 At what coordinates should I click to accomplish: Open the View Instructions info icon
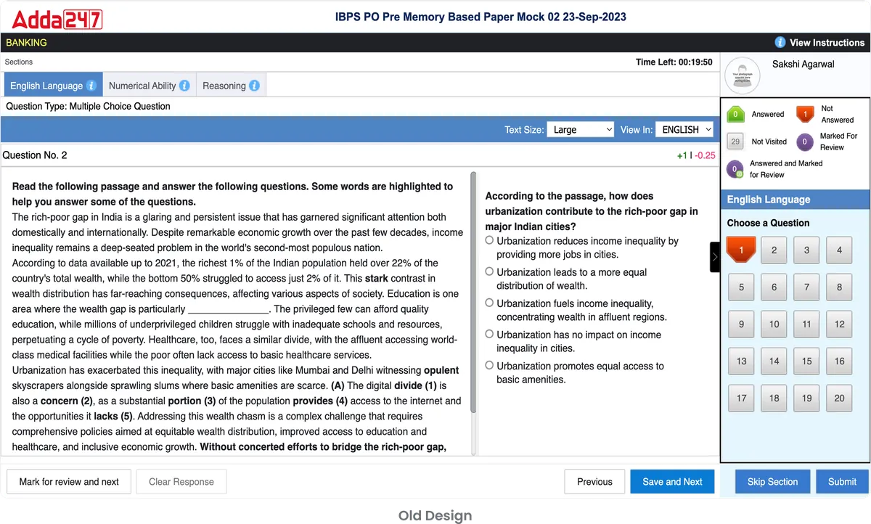pyautogui.click(x=780, y=43)
